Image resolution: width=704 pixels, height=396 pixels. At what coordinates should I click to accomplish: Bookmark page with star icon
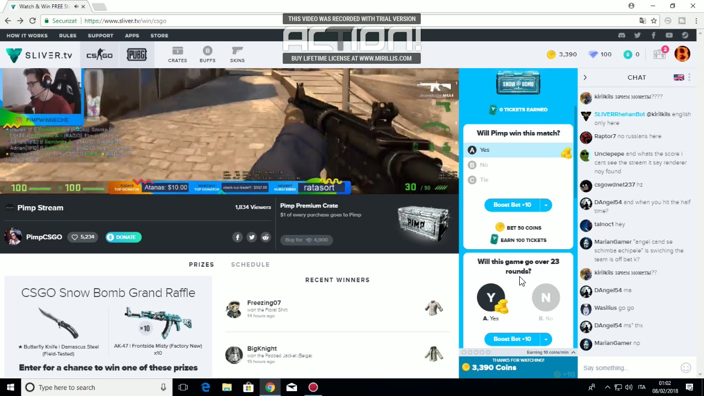[654, 21]
